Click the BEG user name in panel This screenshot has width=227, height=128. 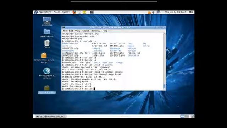(x=191, y=12)
